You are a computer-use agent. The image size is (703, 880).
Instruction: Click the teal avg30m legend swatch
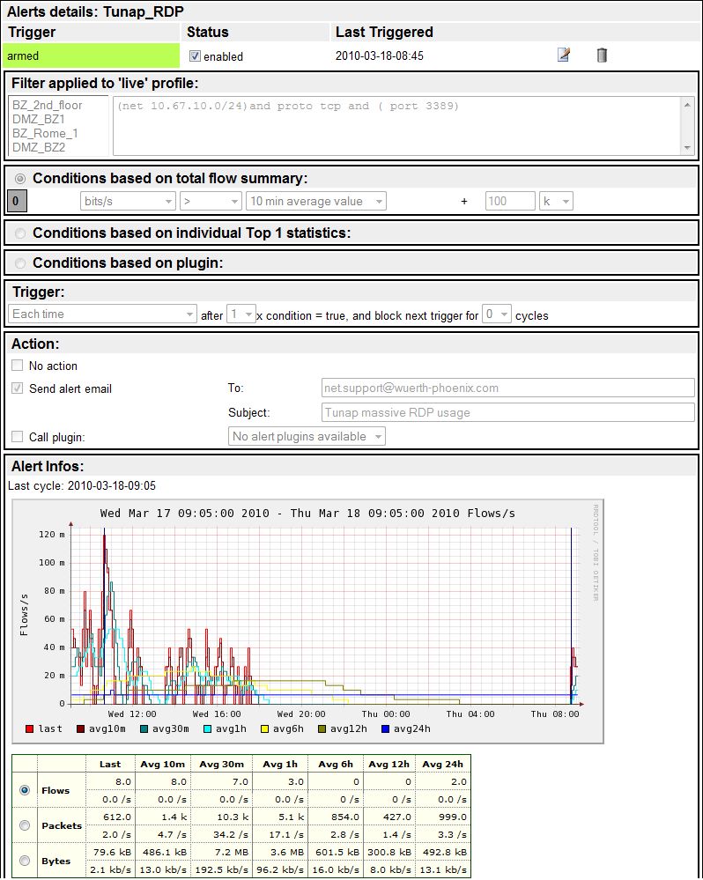click(144, 729)
